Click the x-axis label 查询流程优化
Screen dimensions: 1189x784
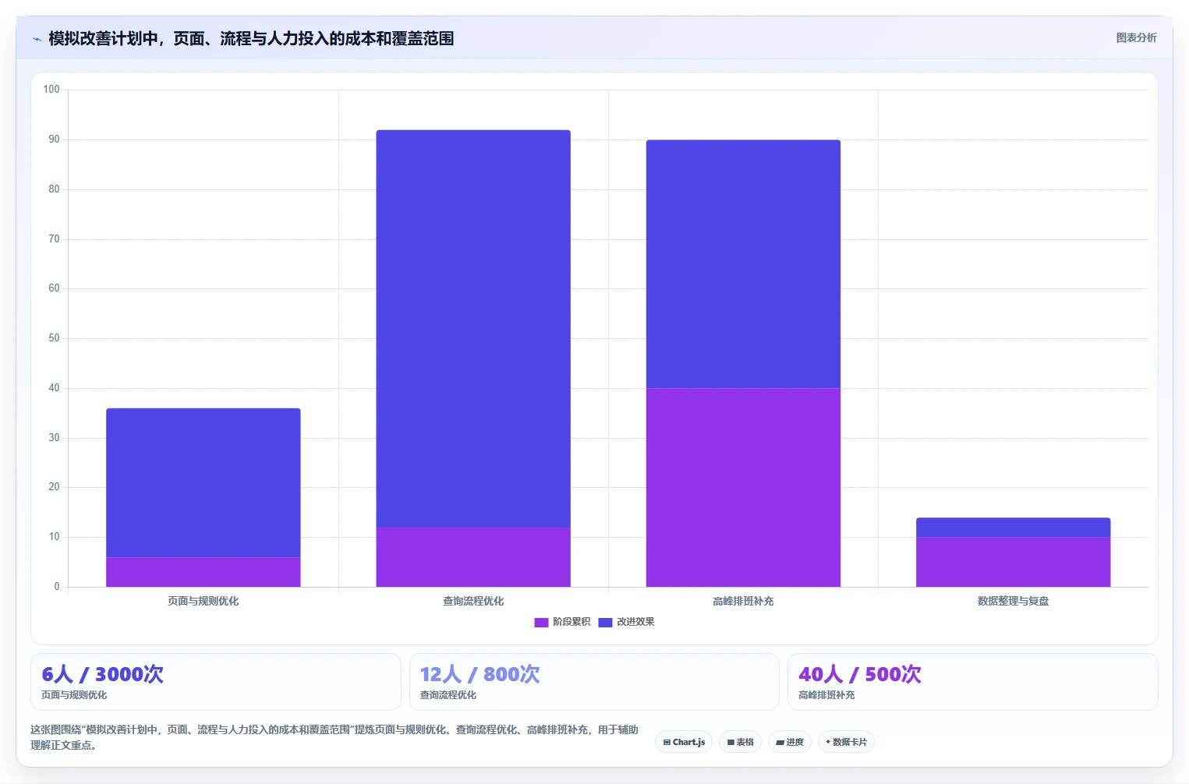point(473,601)
